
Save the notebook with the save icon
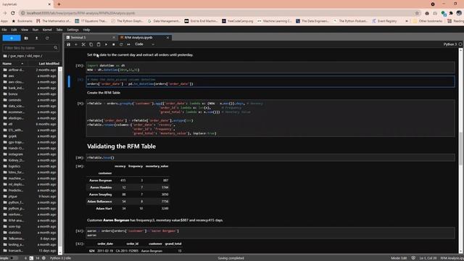69,44
